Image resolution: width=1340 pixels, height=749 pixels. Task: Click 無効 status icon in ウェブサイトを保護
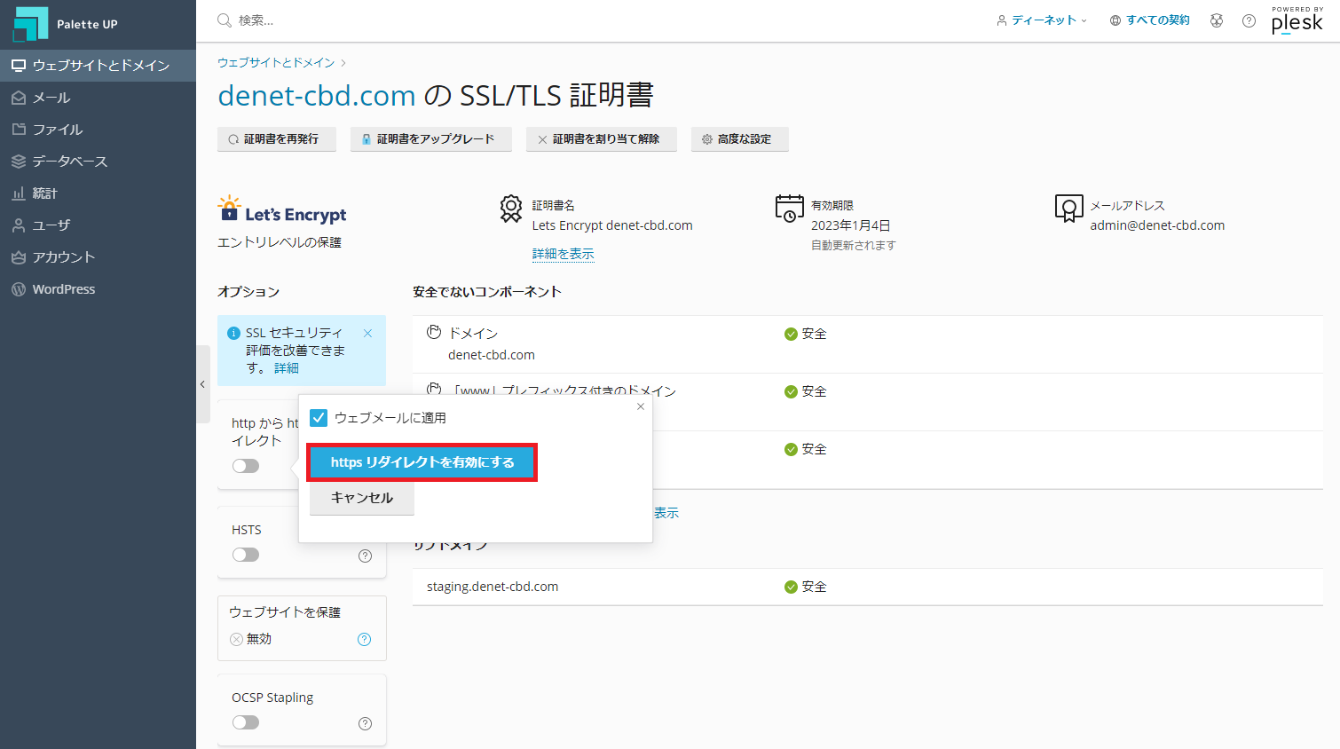tap(236, 639)
